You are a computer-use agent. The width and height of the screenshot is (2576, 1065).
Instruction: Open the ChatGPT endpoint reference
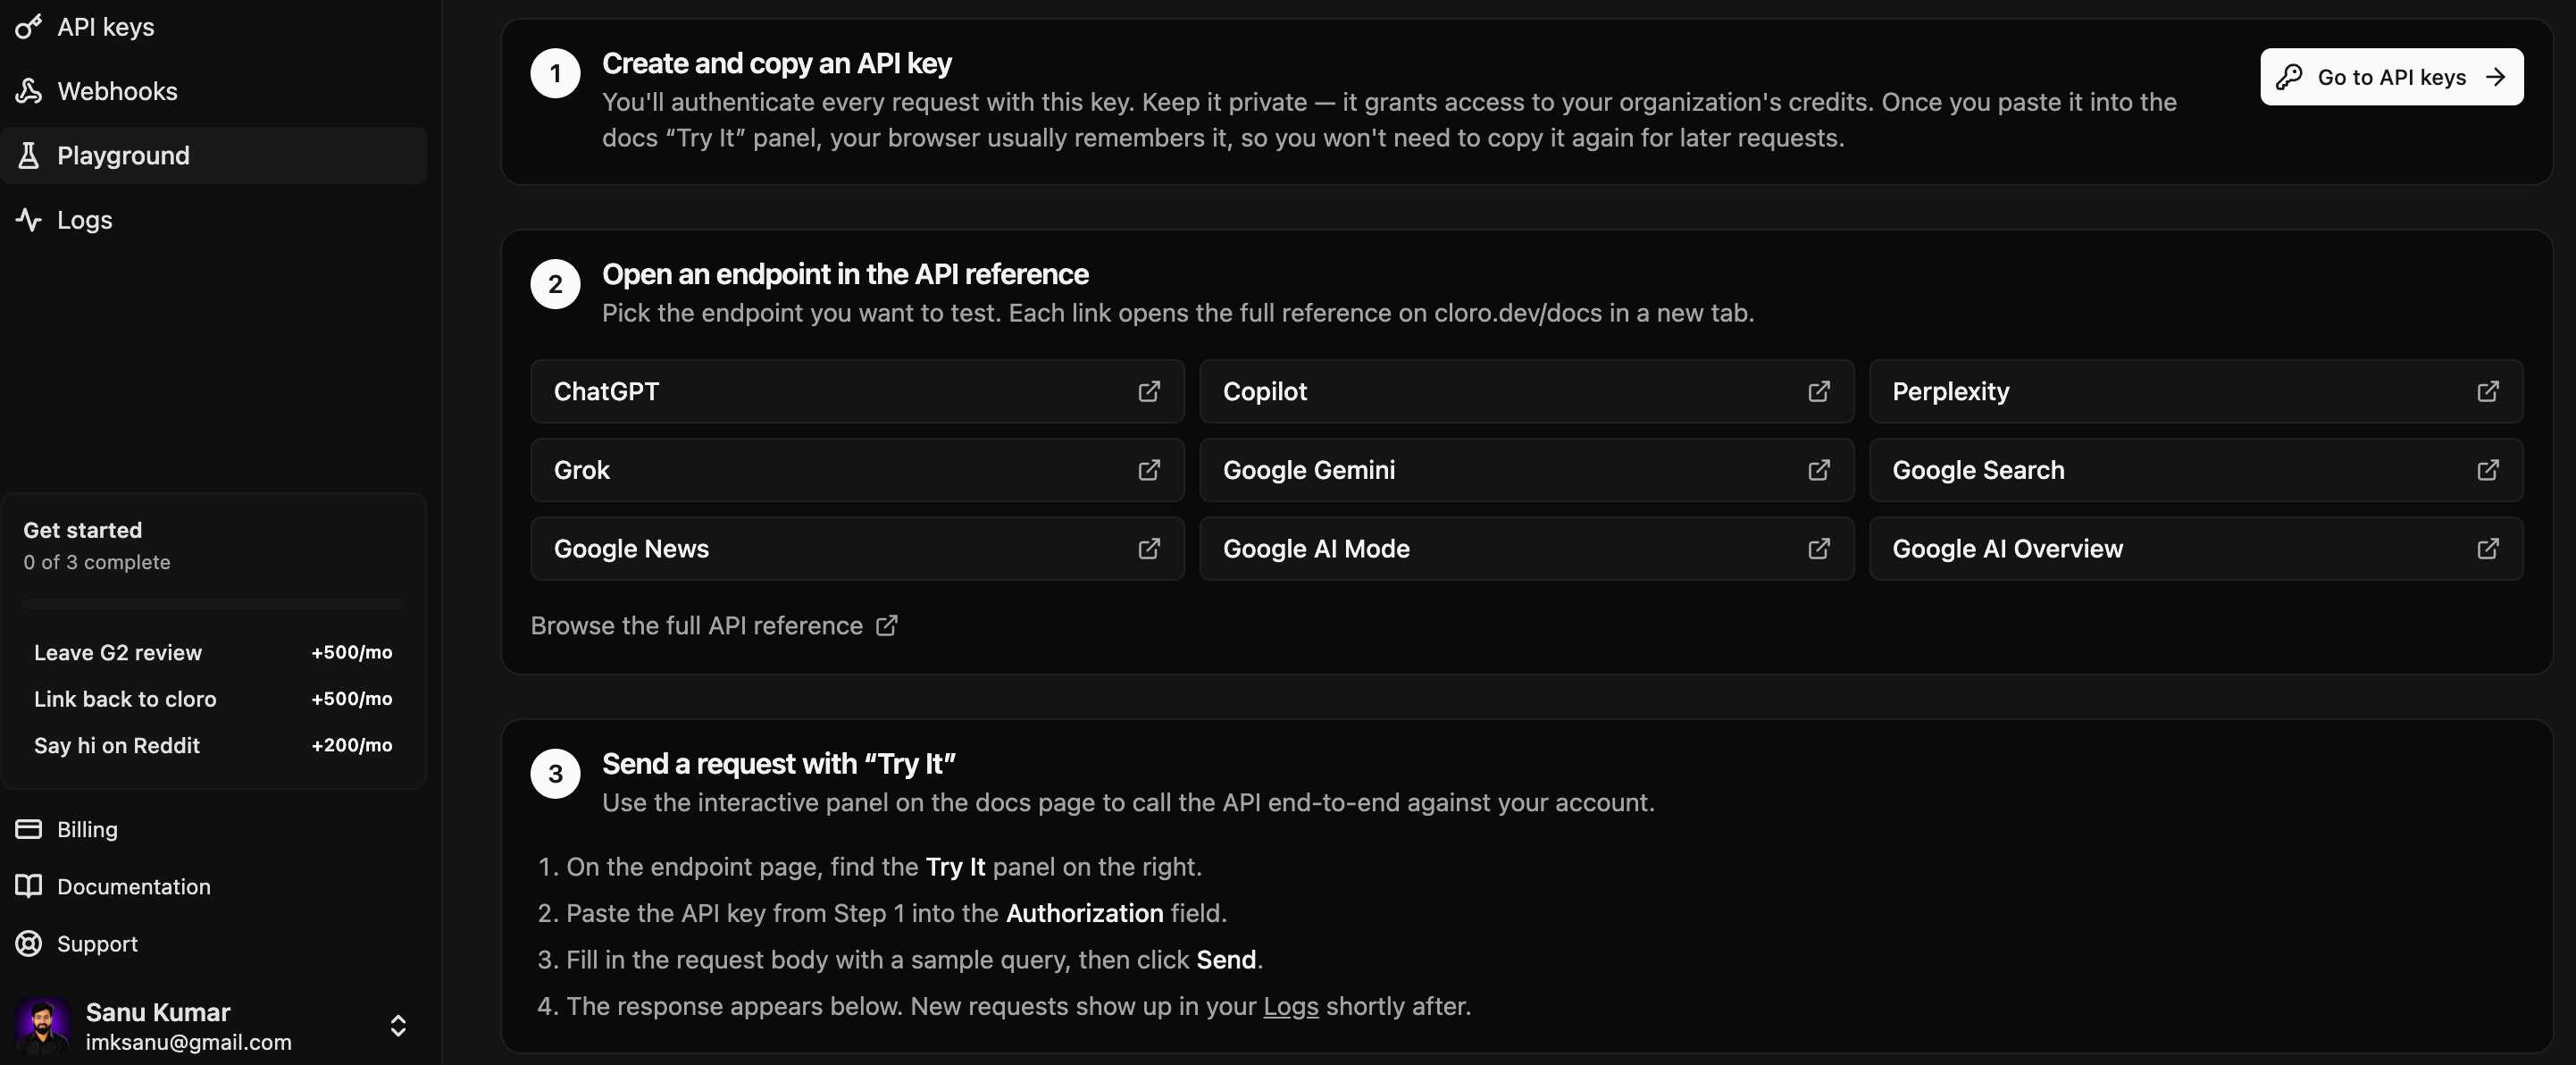857,391
